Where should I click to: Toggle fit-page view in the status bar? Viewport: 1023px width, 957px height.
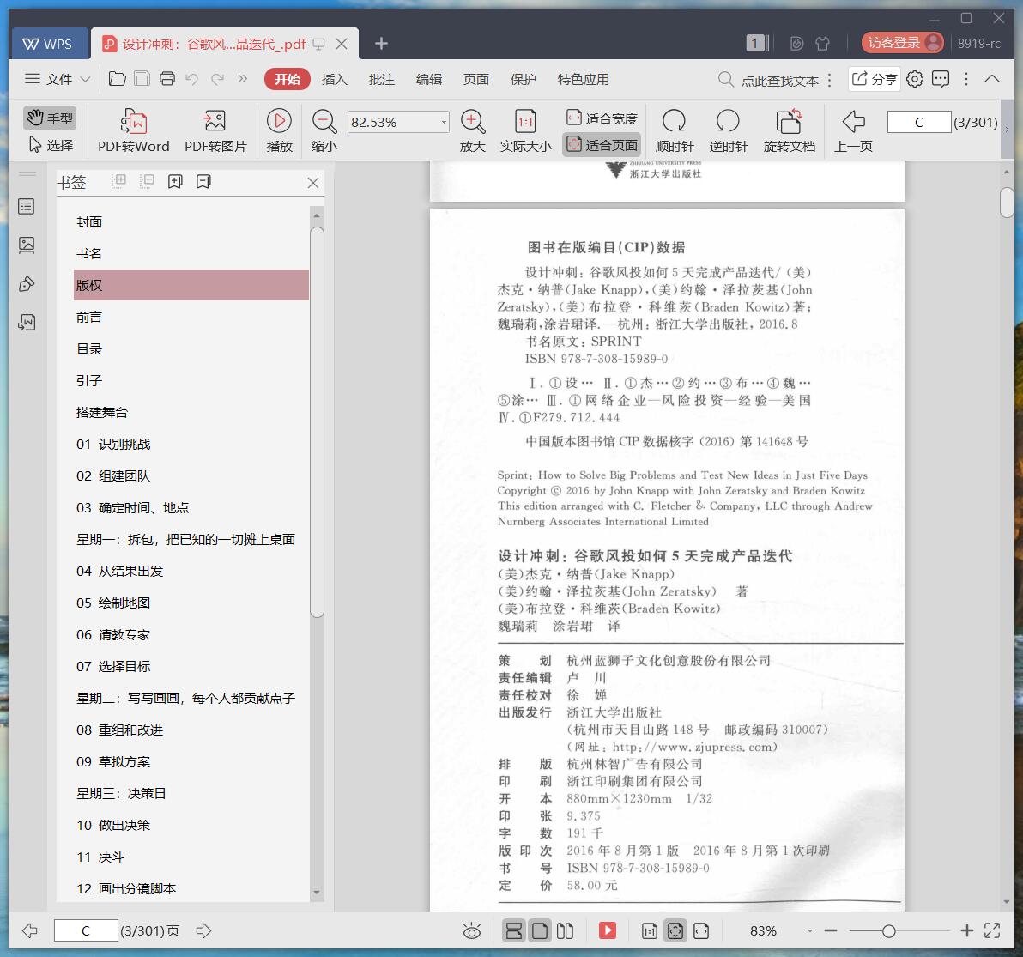pyautogui.click(x=675, y=931)
